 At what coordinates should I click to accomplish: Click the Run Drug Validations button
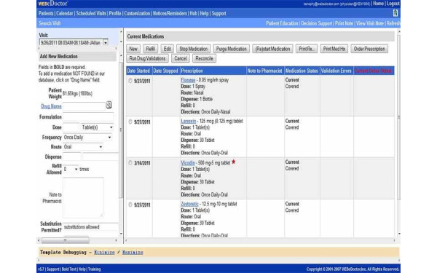tap(147, 58)
